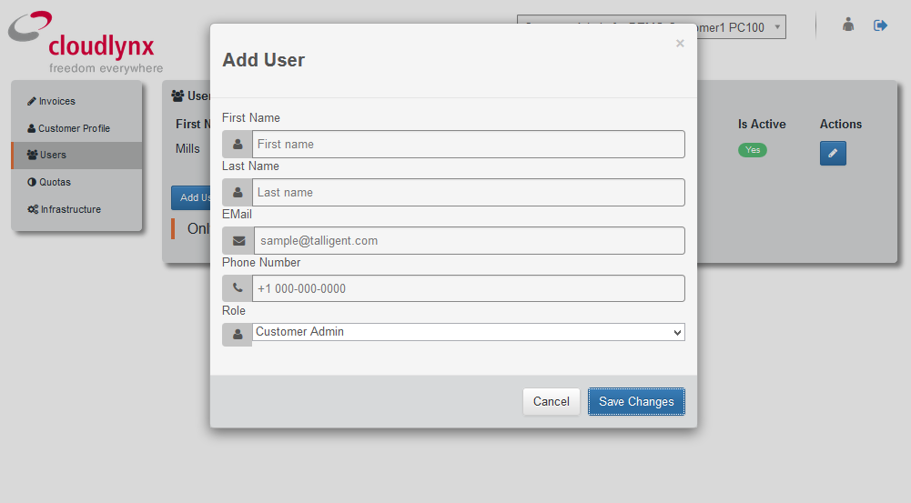Screen dimensions: 911x503
Task: Click the logout icon in header
Action: click(x=880, y=25)
